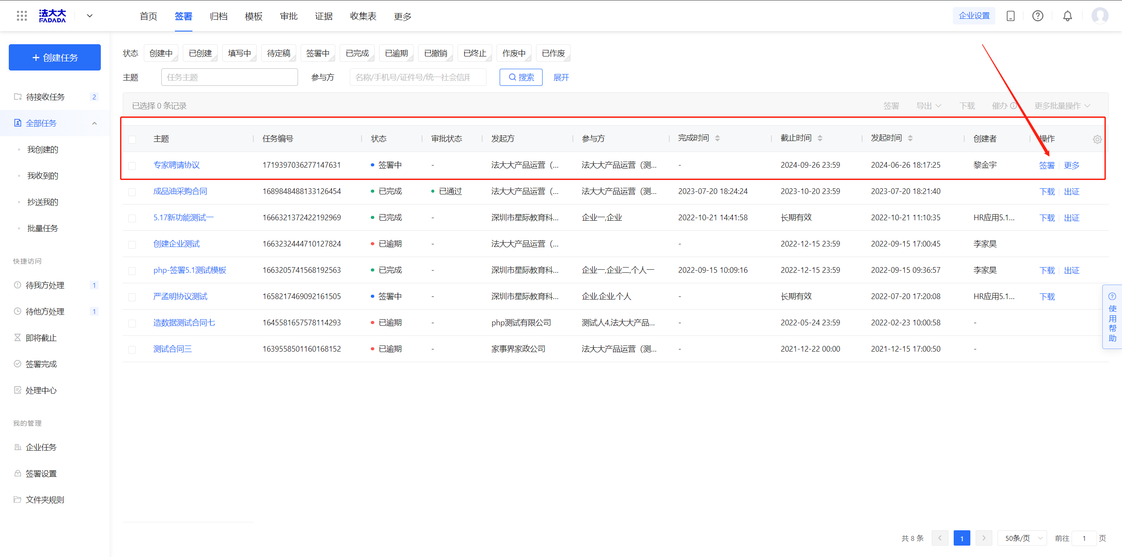Select 批量任务 in sidebar
Screen dimensions: 1122x557
(43, 228)
